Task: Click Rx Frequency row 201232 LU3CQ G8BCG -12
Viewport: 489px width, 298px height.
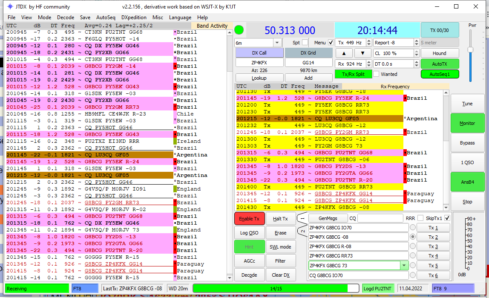Action: point(319,125)
